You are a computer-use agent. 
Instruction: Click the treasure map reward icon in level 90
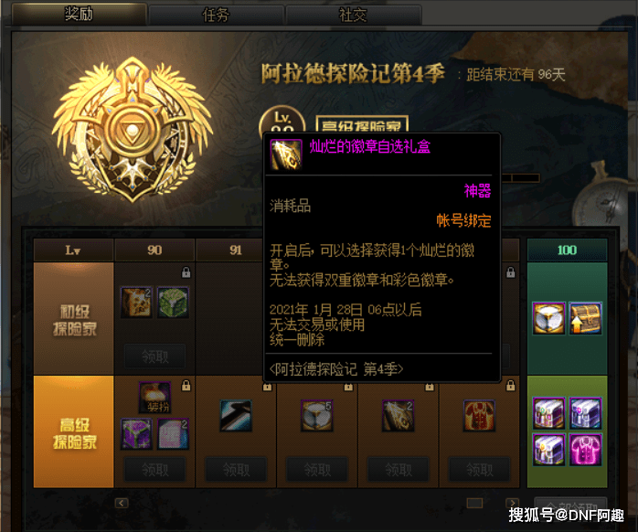136,303
